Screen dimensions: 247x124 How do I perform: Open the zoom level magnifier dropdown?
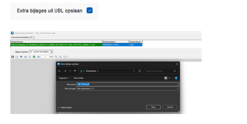pos(65,57)
